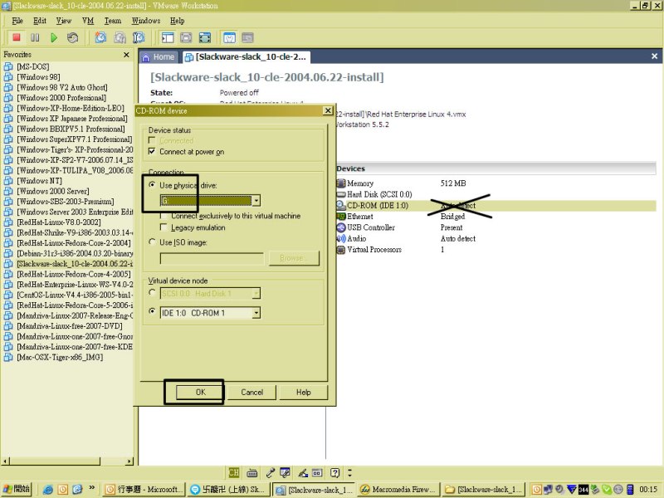Click the Browse button for ISO image
664x498 pixels.
point(294,258)
